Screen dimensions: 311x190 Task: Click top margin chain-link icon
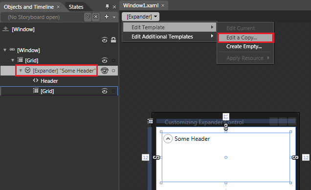[226, 127]
